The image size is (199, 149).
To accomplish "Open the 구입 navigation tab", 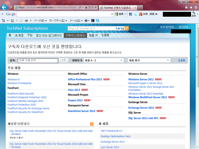I will [x=30, y=35].
